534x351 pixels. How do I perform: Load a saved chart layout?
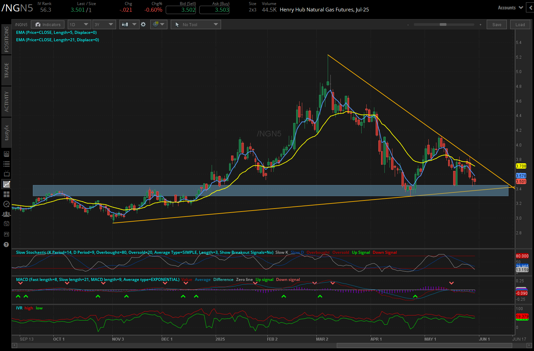(x=520, y=24)
